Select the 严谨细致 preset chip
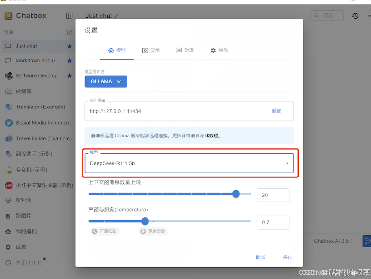 (105, 231)
